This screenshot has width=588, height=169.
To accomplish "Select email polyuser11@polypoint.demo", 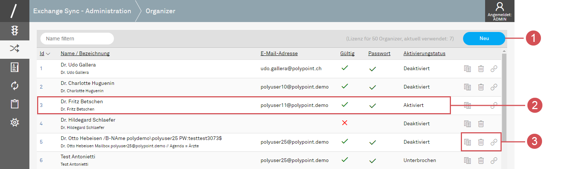I will click(x=294, y=105).
